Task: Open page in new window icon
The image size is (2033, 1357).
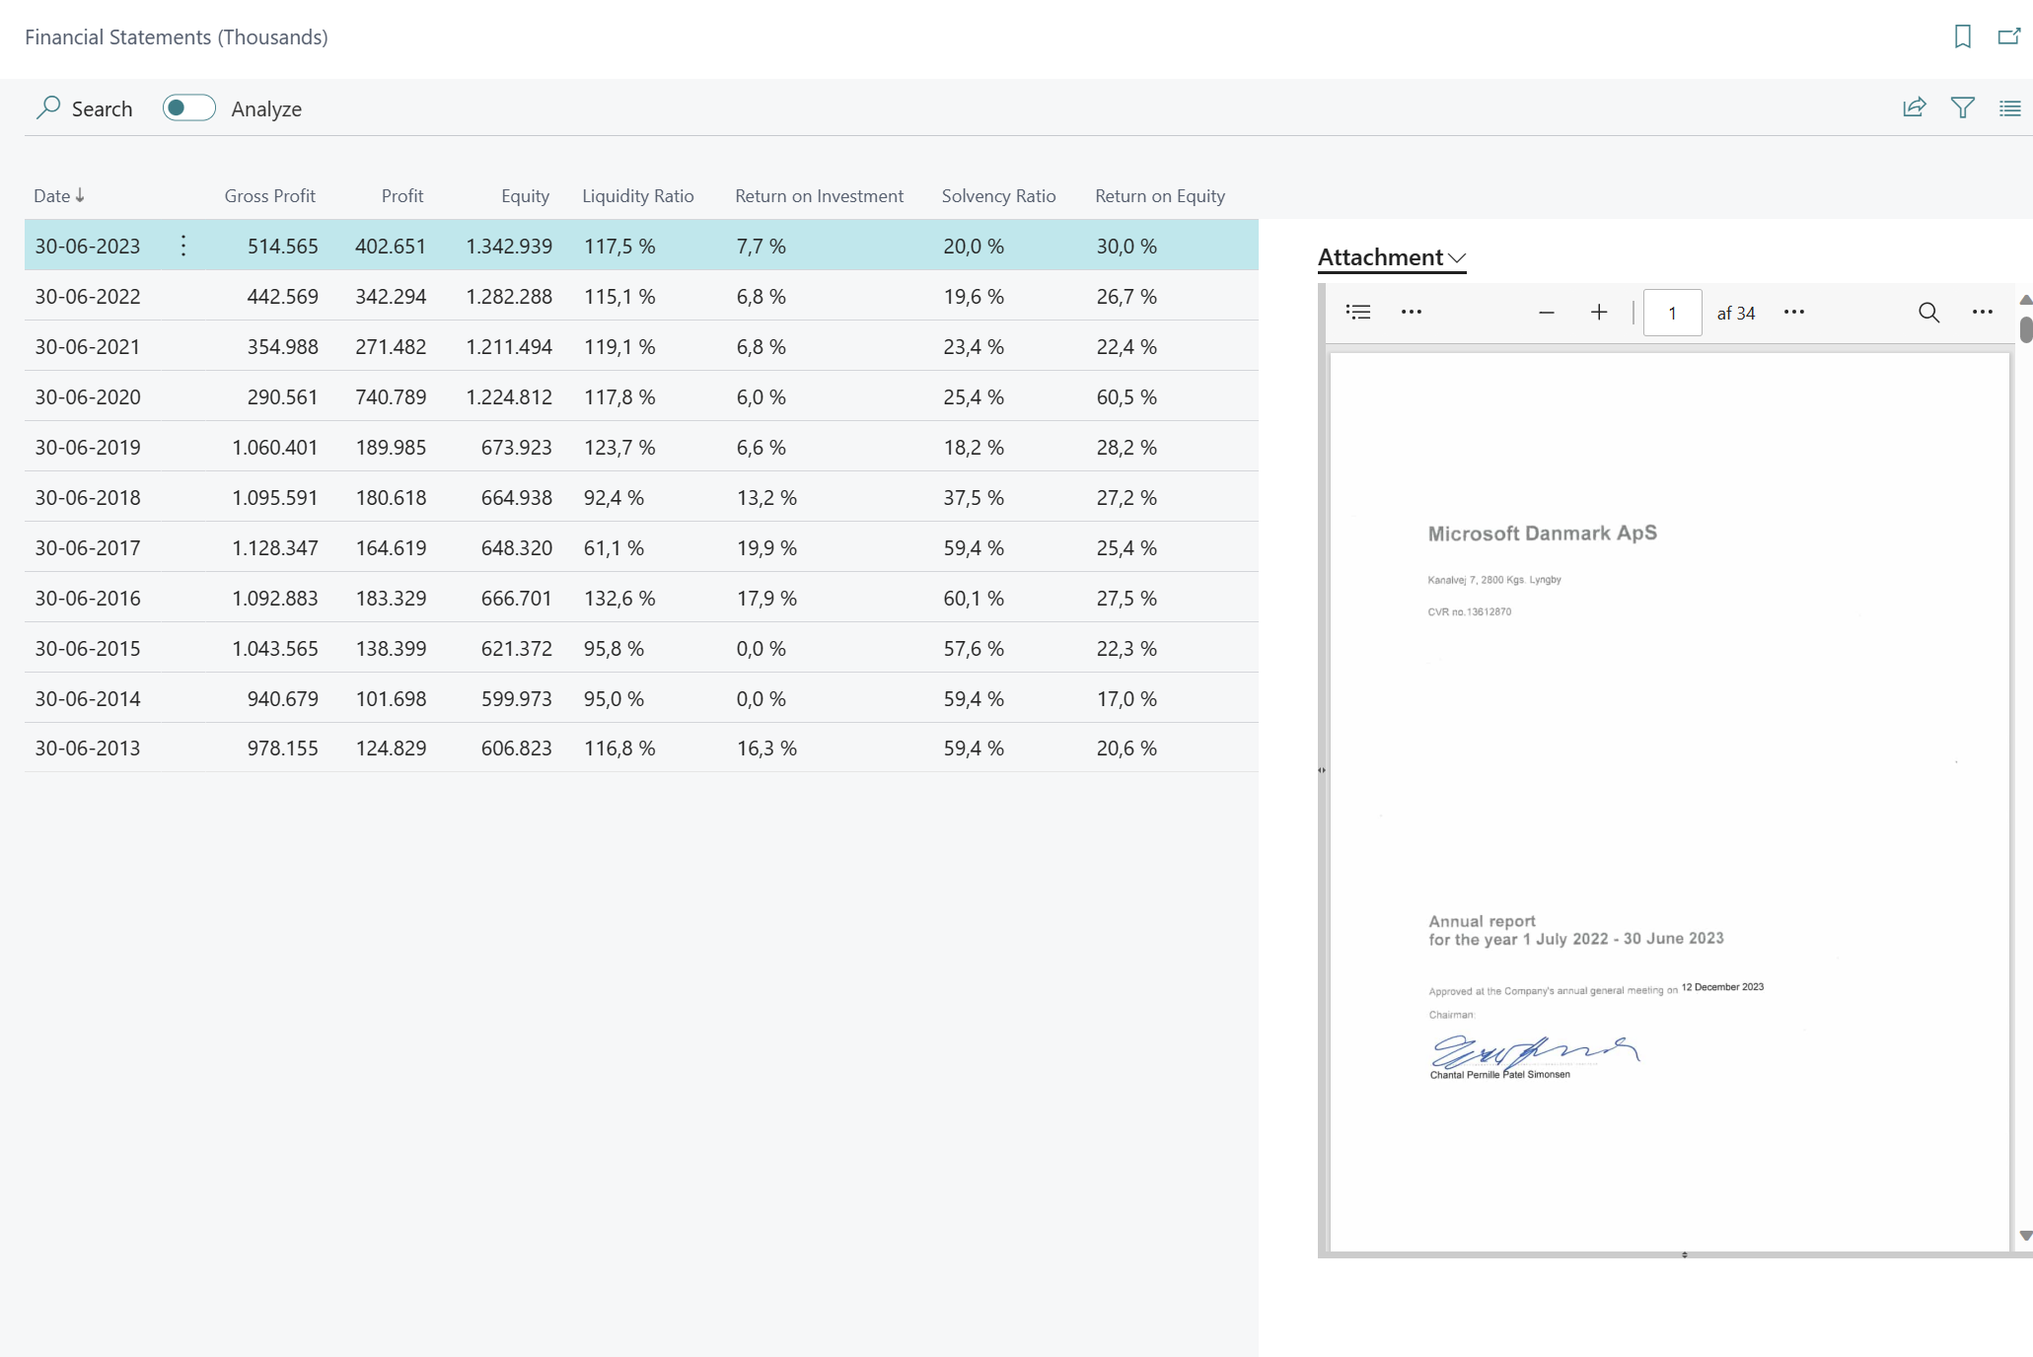Action: 2009,36
